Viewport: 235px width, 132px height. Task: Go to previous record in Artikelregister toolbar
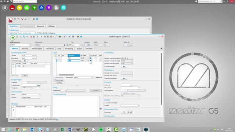click(37, 37)
